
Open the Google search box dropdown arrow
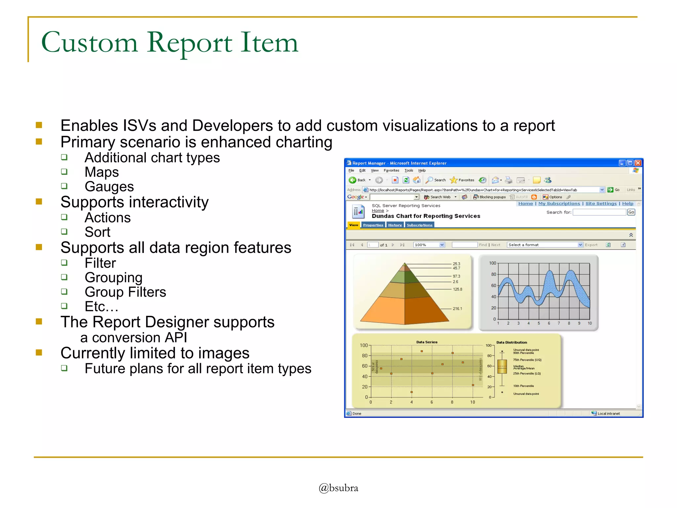click(417, 197)
